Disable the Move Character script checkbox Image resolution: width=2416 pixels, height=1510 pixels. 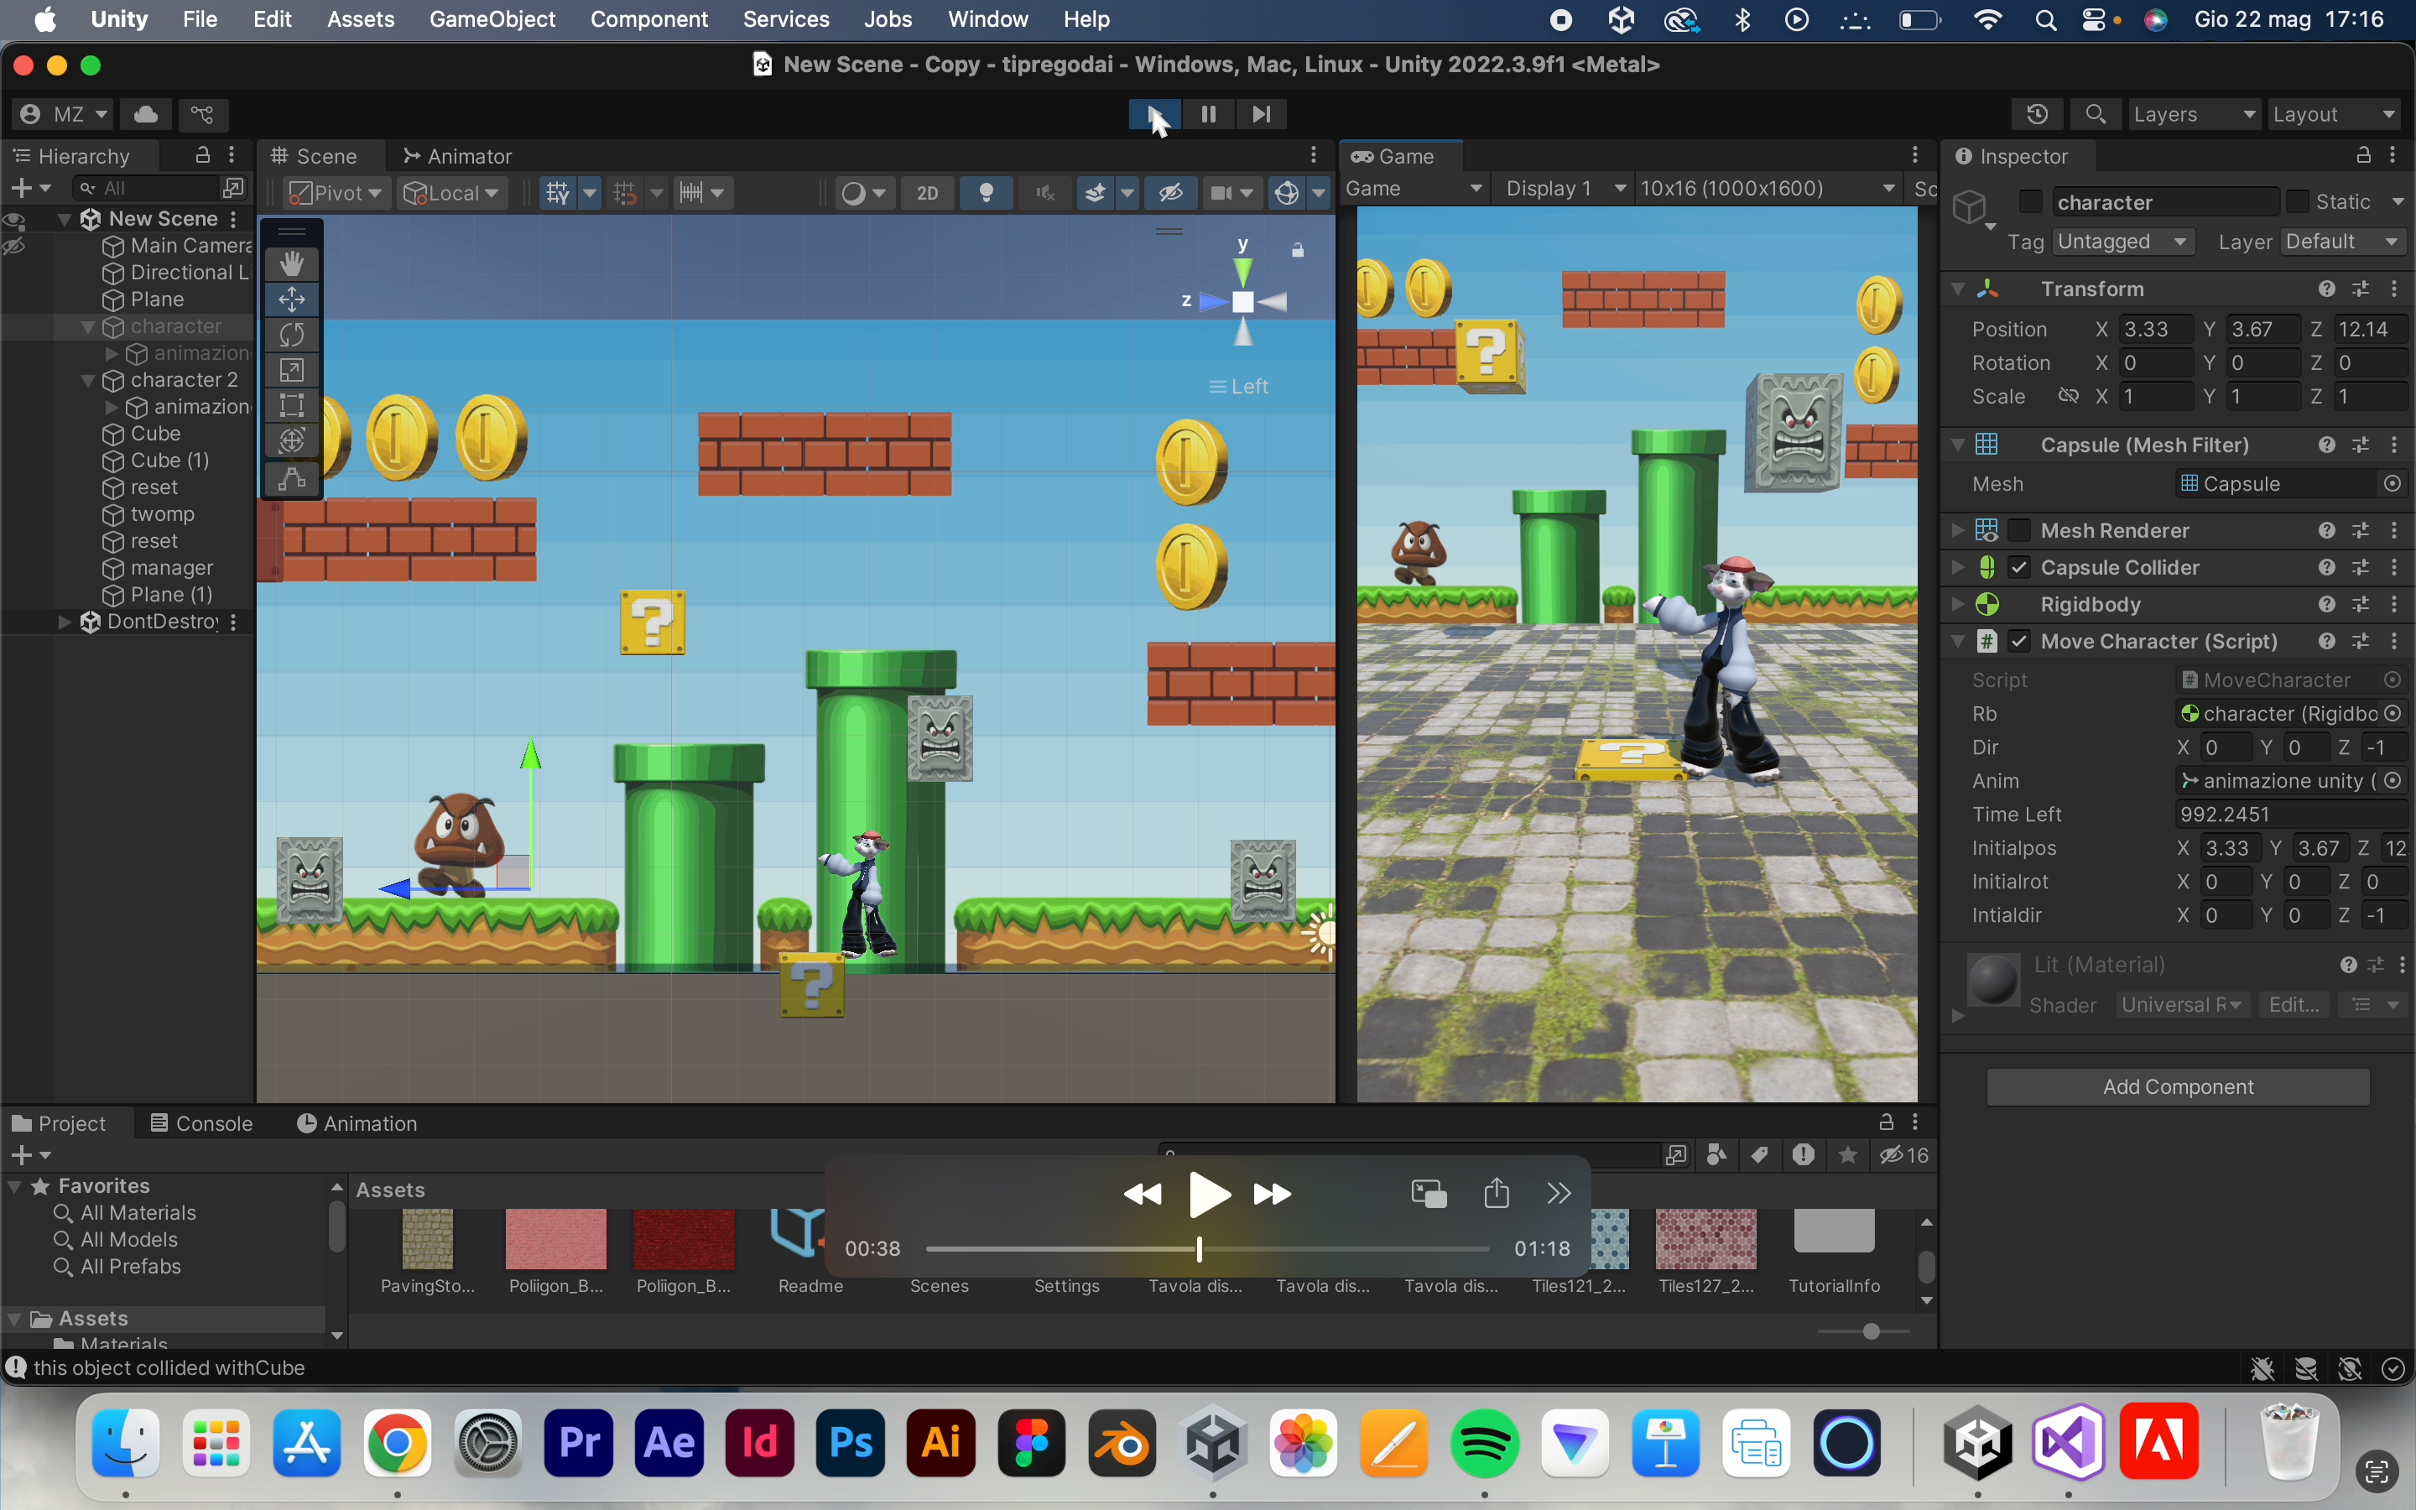[2018, 641]
